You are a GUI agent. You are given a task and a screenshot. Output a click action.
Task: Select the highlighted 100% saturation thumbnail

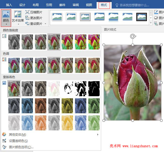(x=54, y=42)
